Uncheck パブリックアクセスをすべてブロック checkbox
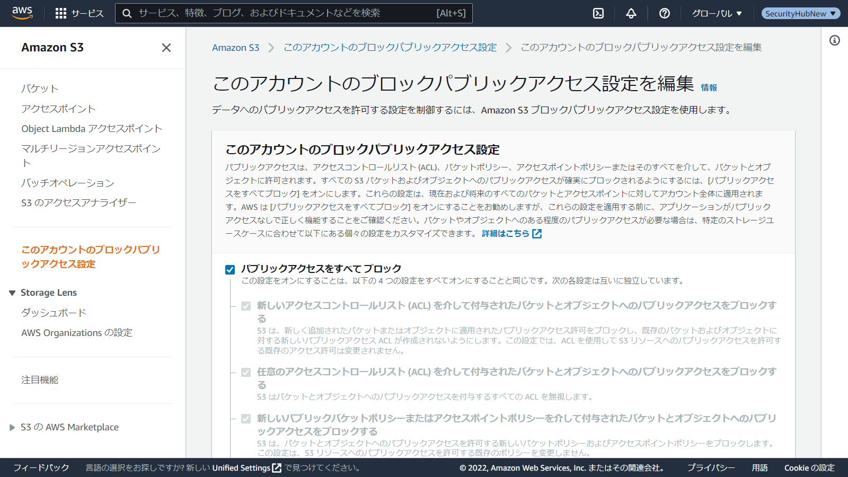The width and height of the screenshot is (848, 477). click(230, 270)
